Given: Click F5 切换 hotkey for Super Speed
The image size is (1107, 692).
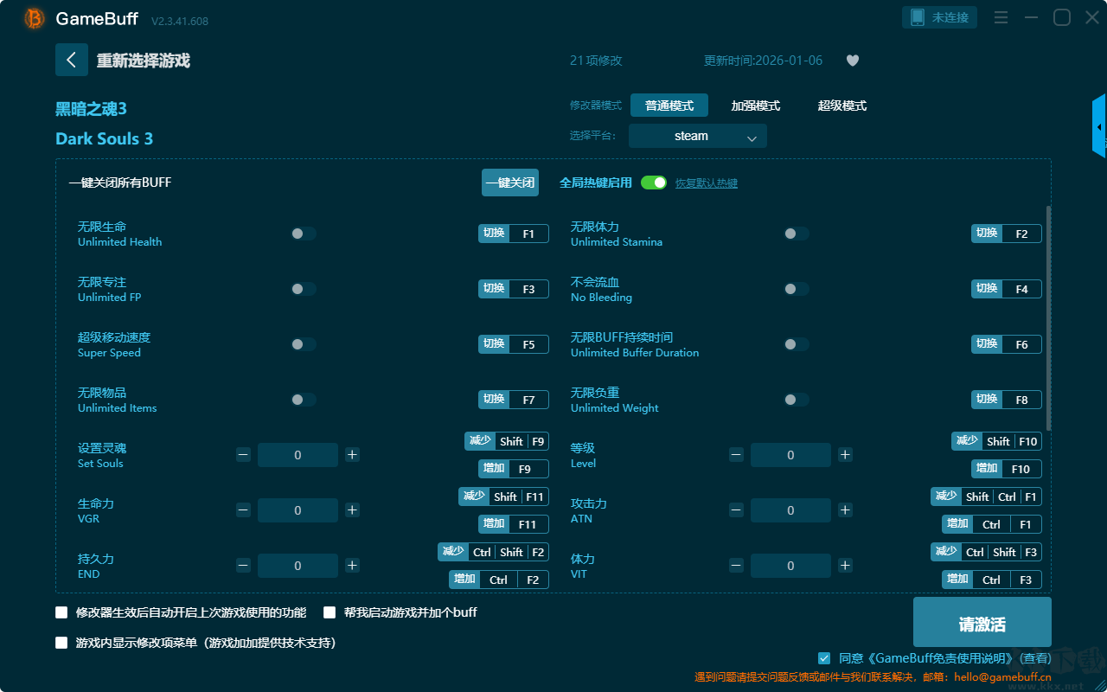Looking at the screenshot, I should (514, 344).
